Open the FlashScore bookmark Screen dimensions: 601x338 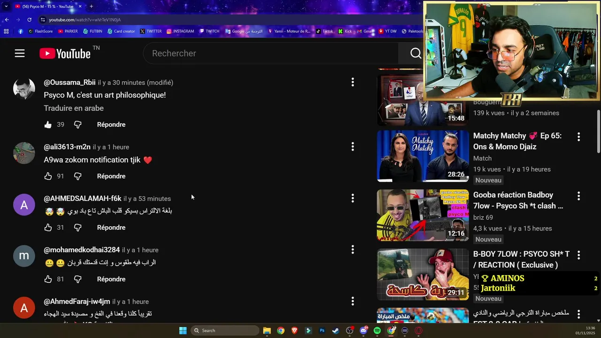pyautogui.click(x=41, y=31)
